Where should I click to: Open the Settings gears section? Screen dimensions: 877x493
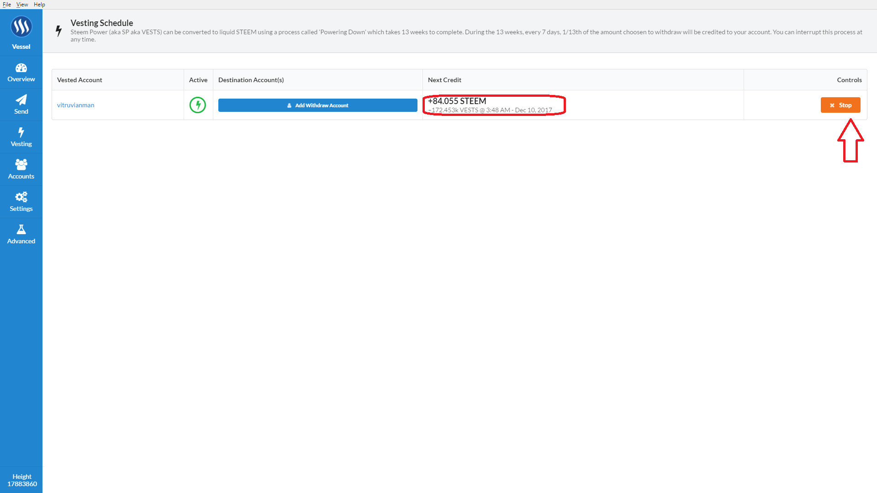[21, 202]
